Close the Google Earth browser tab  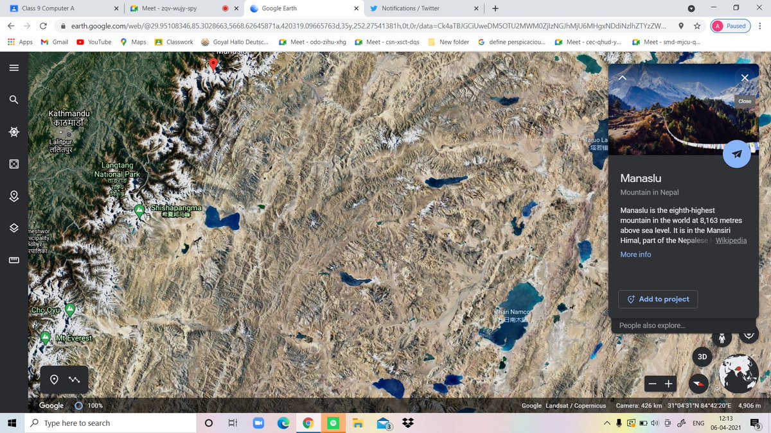356,8
